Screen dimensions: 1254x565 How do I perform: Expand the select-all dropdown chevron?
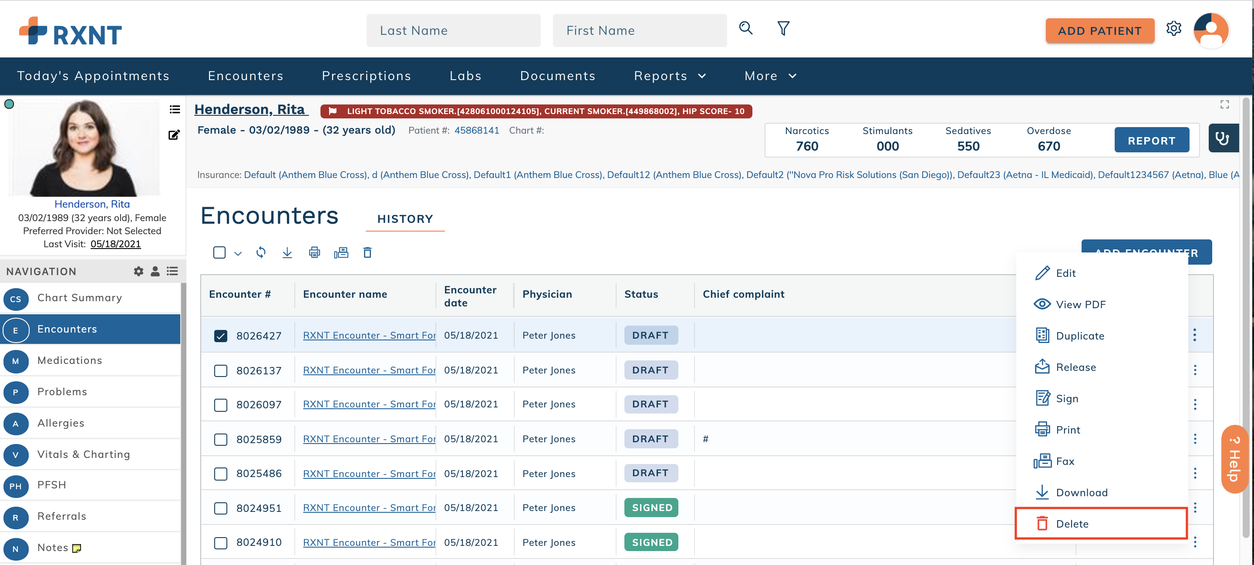[238, 253]
